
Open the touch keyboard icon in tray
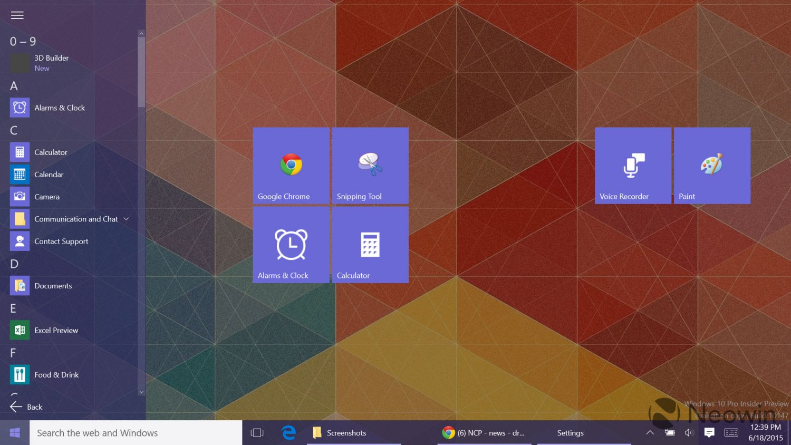[731, 433]
